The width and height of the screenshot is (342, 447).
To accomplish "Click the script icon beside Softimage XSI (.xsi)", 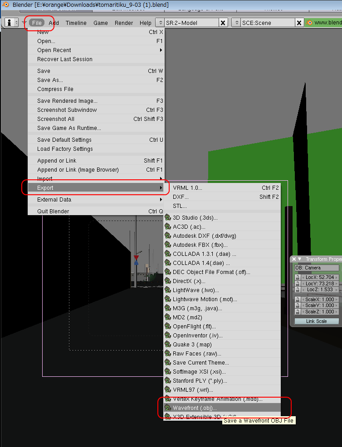I will click(168, 371).
